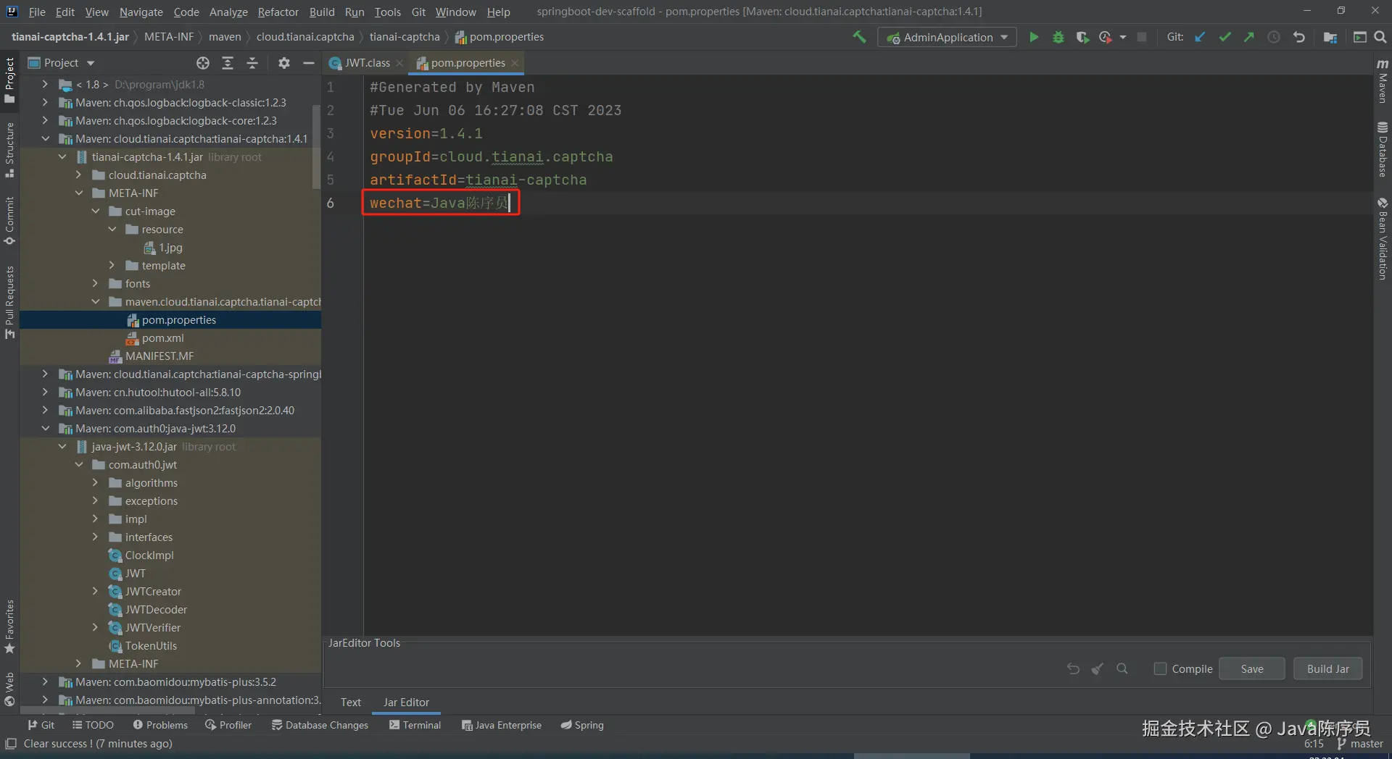1392x759 pixels.
Task: Run AdminApplication with the green play icon
Action: [x=1034, y=37]
